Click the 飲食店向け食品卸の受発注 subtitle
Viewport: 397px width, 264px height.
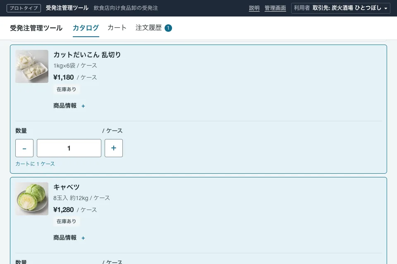(x=126, y=8)
